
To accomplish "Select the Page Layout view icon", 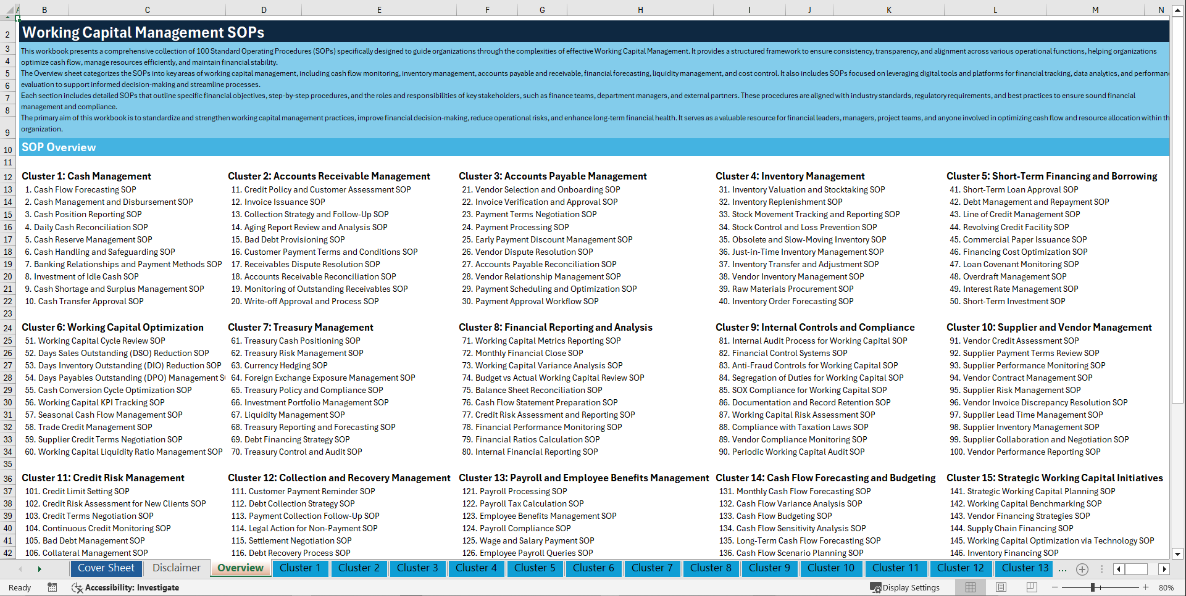I will [1001, 587].
